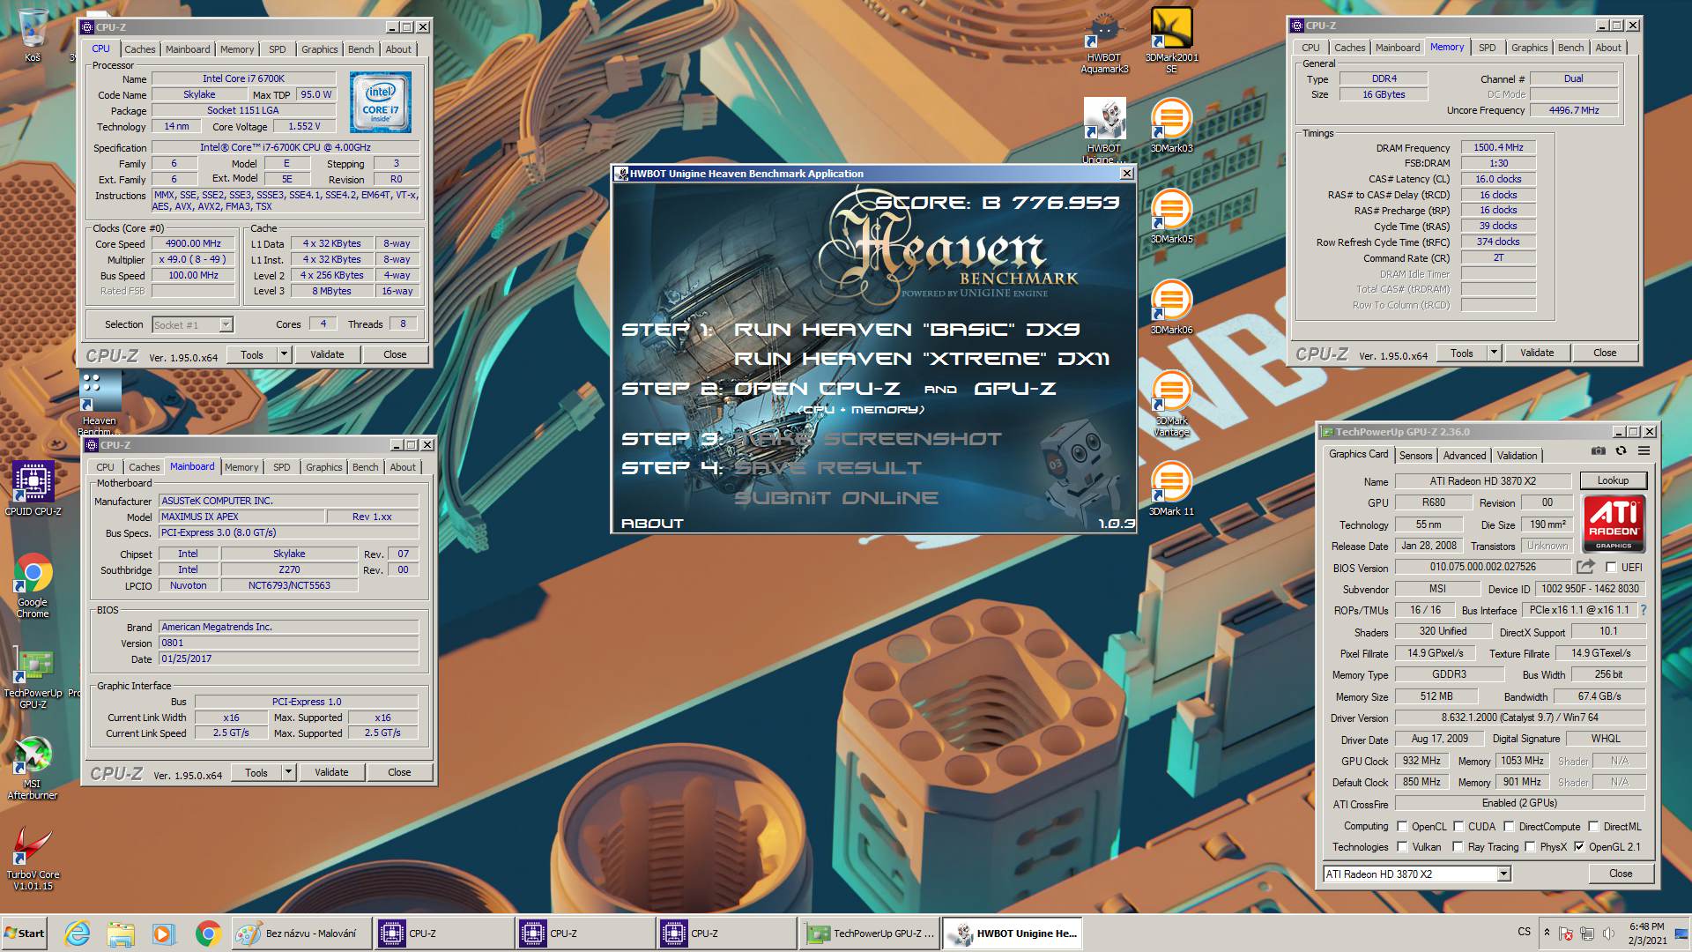This screenshot has width=1692, height=952.
Task: Open Tools dropdown arrow in CPU-Z Mainboard window
Action: click(288, 772)
